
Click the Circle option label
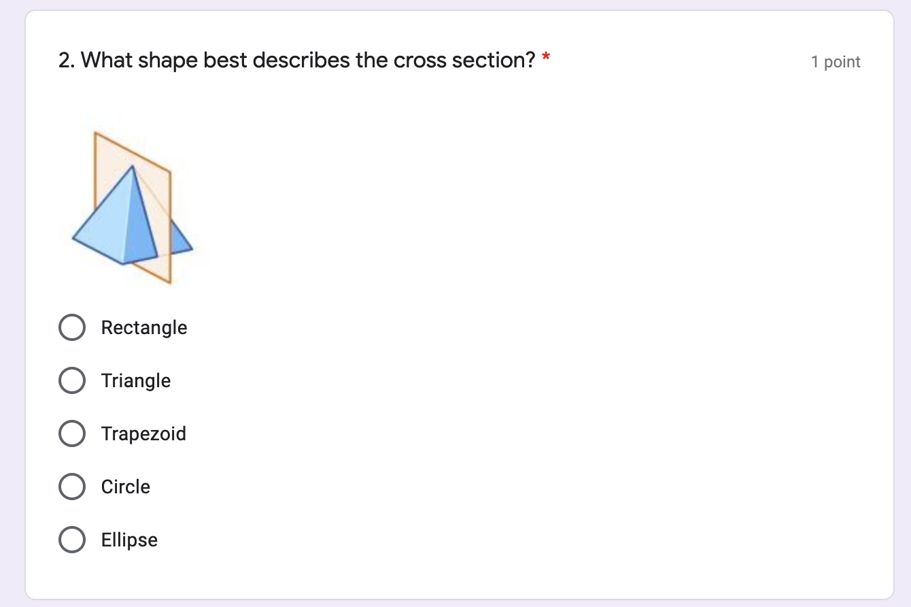coord(125,487)
